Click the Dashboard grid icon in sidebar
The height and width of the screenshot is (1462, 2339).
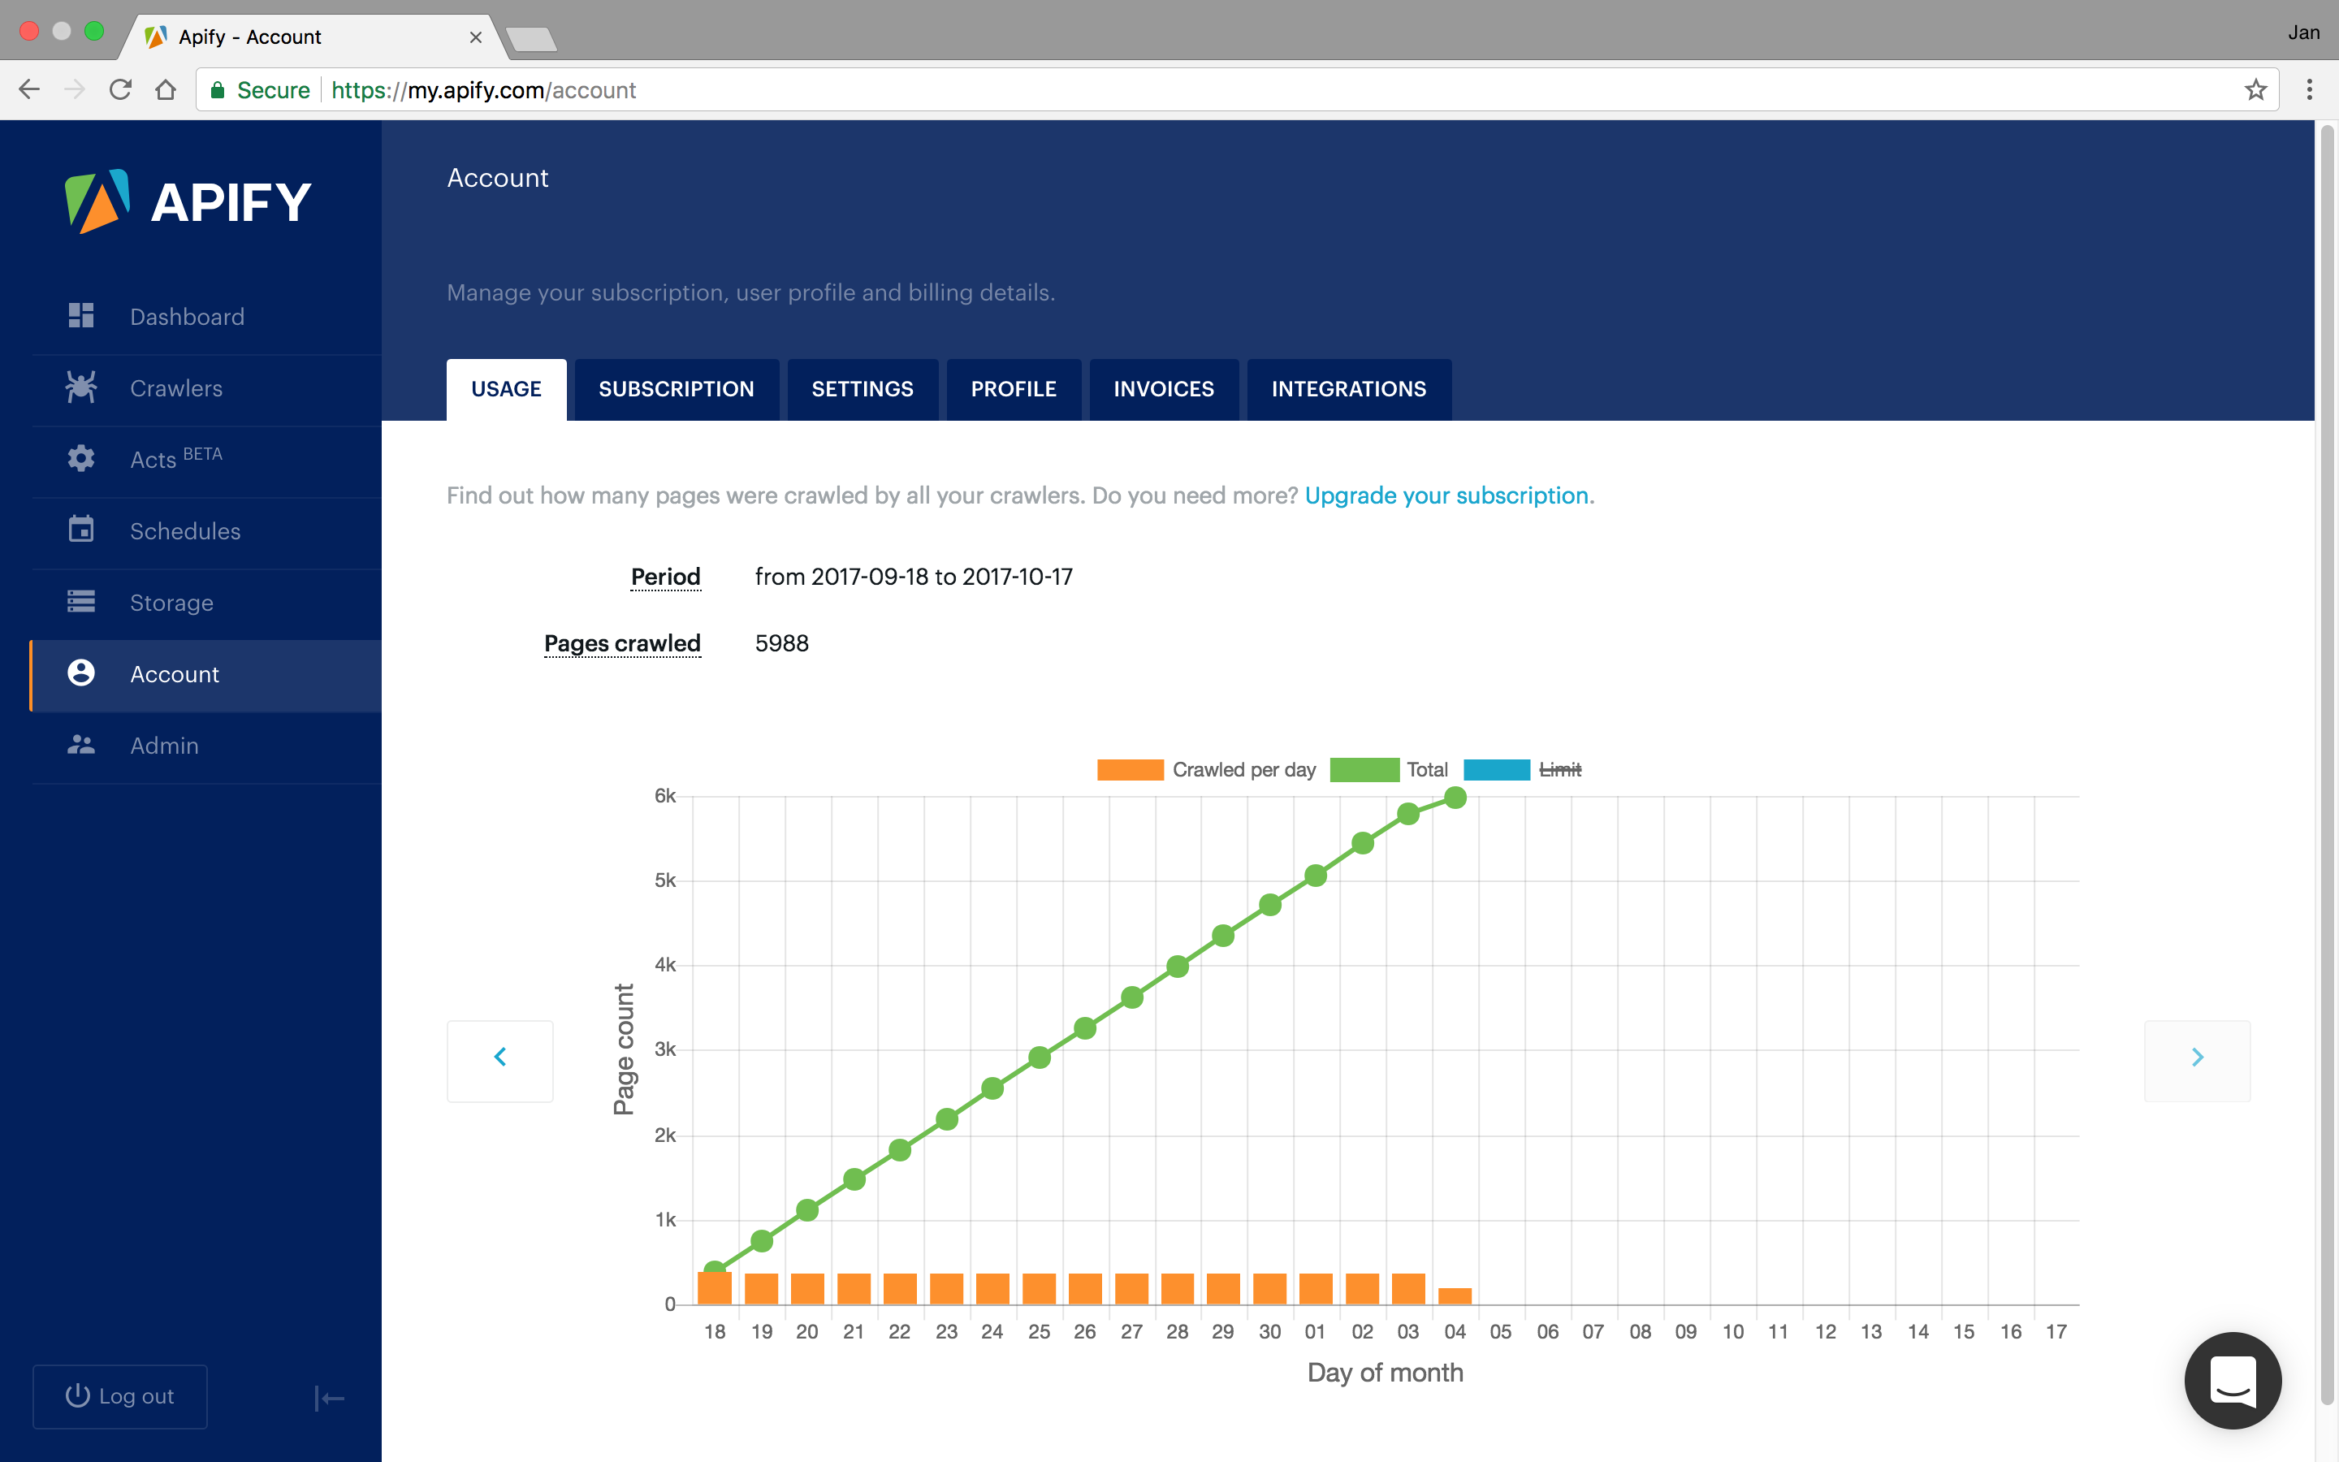pyautogui.click(x=81, y=316)
